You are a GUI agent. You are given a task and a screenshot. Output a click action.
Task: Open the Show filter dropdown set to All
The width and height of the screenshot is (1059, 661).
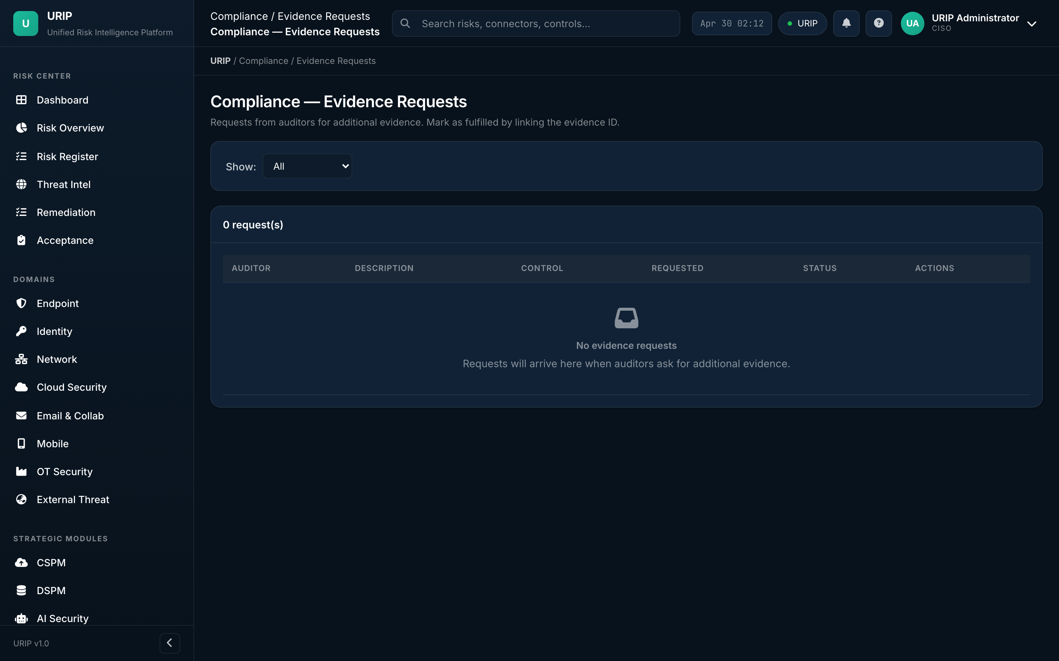(307, 166)
